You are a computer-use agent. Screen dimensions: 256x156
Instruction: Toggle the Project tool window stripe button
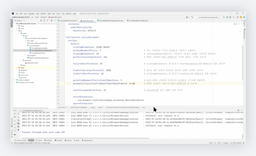click(x=12, y=23)
